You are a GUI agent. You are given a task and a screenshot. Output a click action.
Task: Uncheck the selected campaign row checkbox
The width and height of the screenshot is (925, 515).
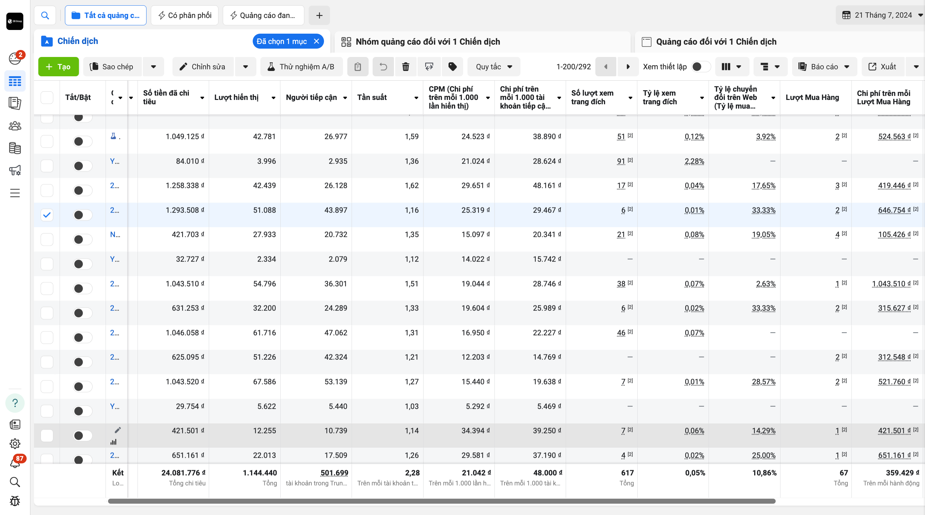pos(47,215)
